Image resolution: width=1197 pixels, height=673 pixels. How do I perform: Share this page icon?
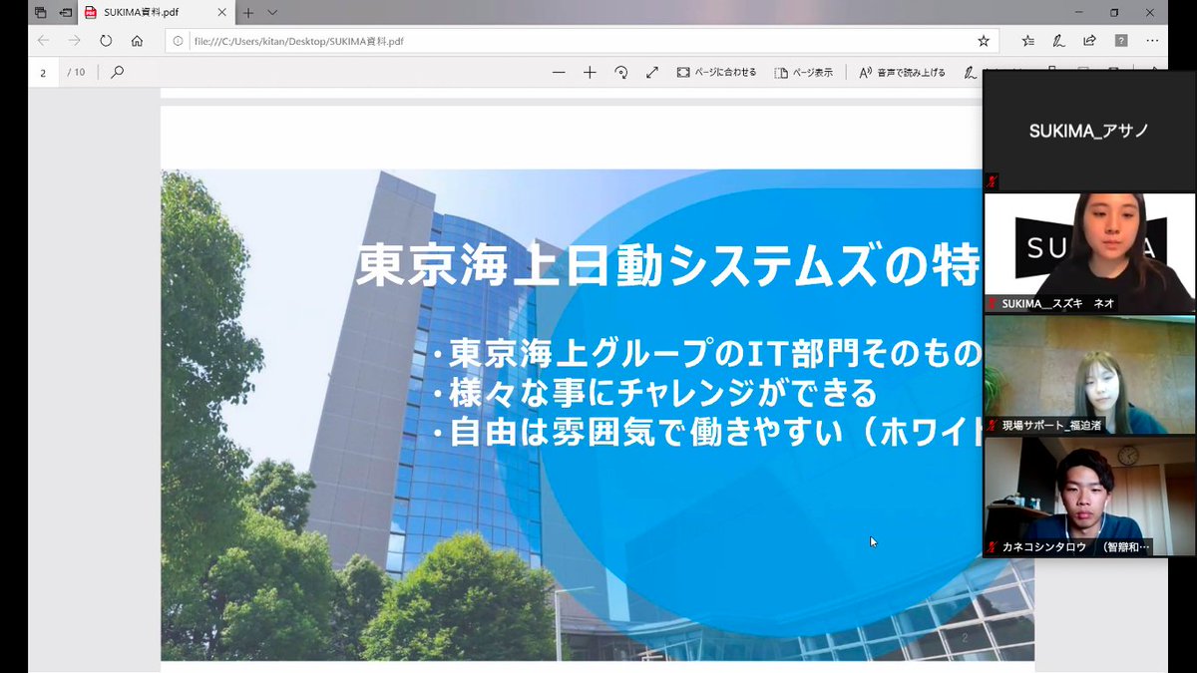point(1089,41)
